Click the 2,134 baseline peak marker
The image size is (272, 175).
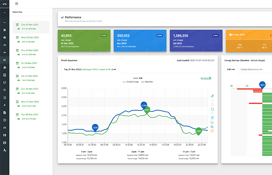click(144, 105)
